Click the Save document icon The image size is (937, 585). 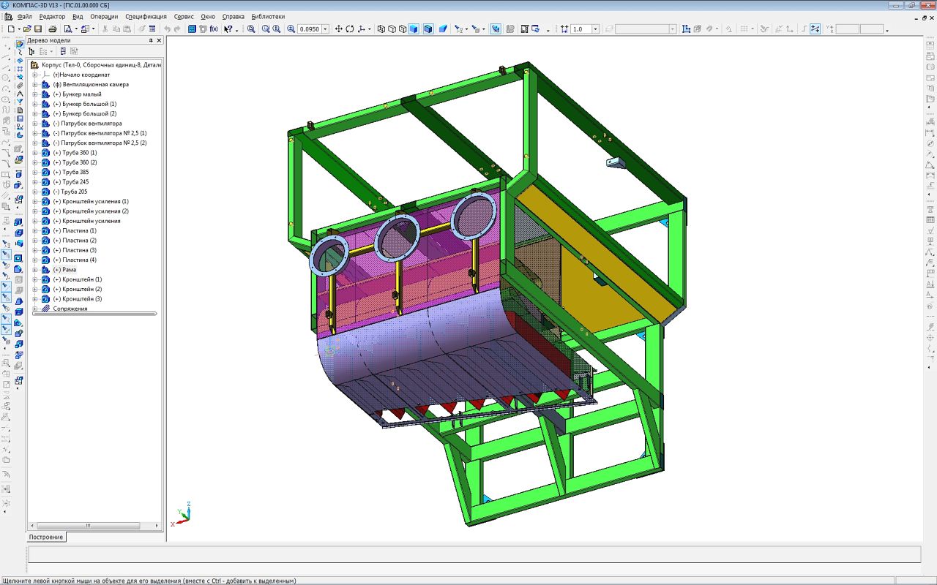tap(37, 29)
